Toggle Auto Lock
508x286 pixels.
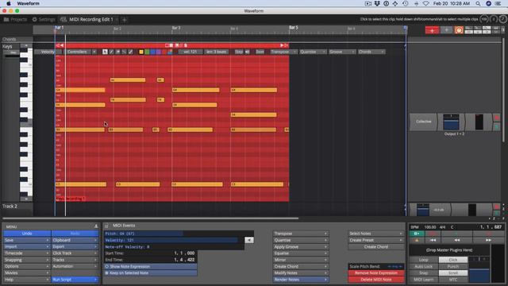point(423,266)
